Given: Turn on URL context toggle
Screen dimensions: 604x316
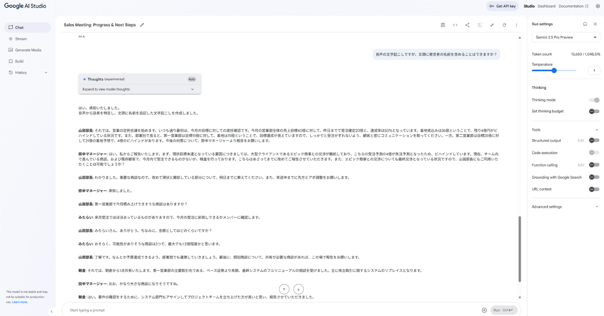Looking at the screenshot, I should pos(594,189).
